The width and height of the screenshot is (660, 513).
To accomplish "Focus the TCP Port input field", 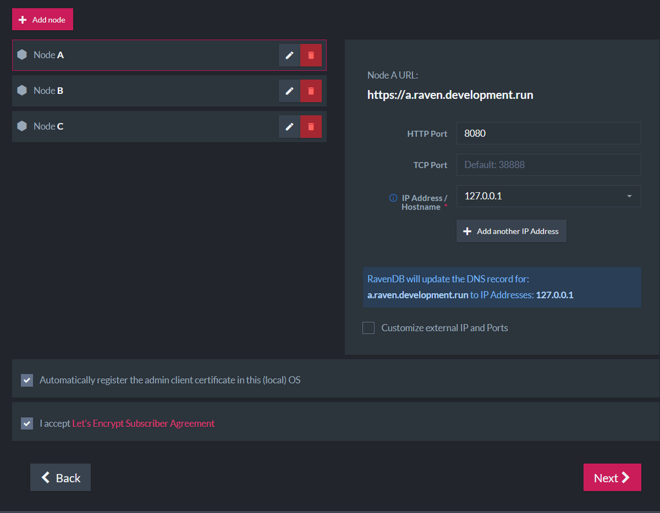I will 549,165.
